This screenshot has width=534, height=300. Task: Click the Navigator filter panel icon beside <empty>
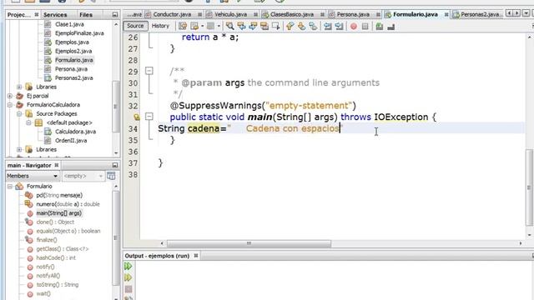(111, 176)
